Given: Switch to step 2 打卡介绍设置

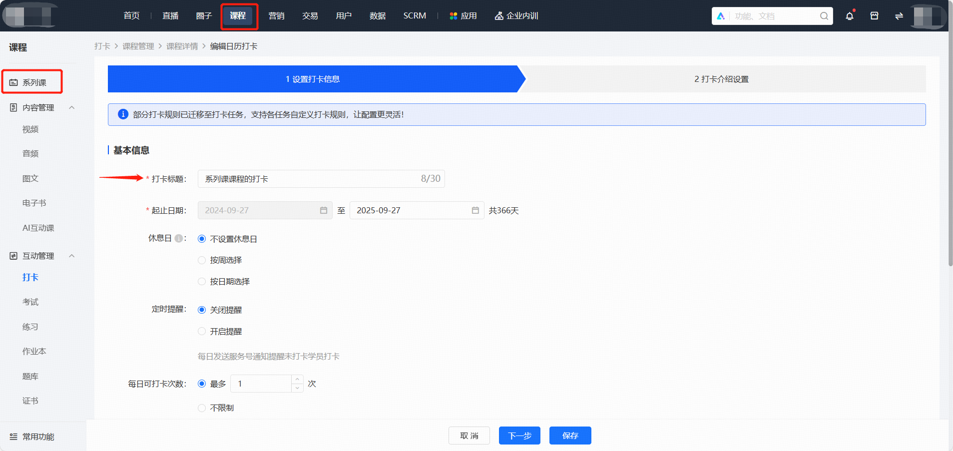Looking at the screenshot, I should (x=721, y=79).
